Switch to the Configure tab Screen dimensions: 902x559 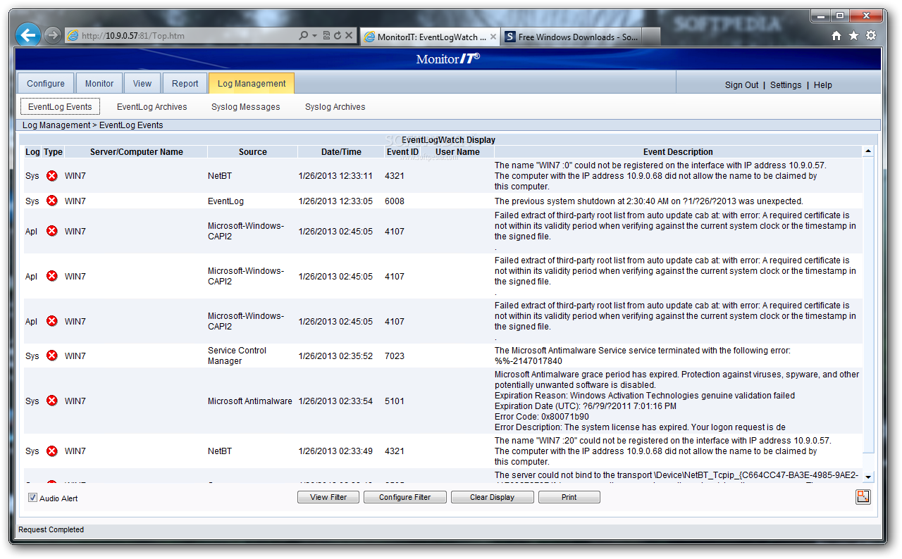[46, 83]
